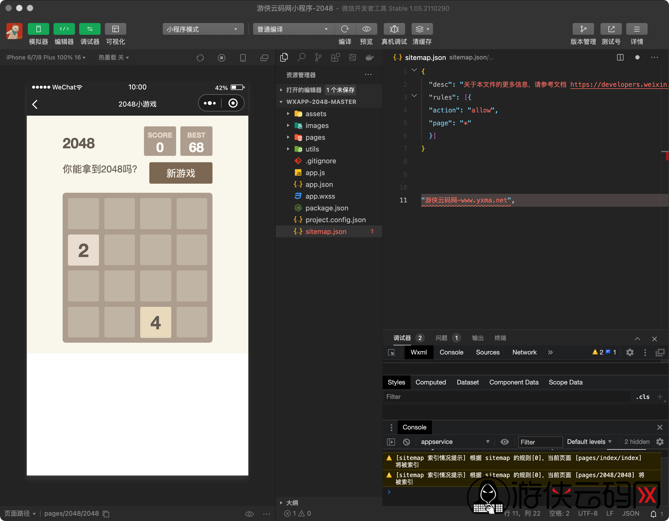The image size is (669, 521).
Task: Switch to the Sources devtools tab
Action: coord(488,352)
